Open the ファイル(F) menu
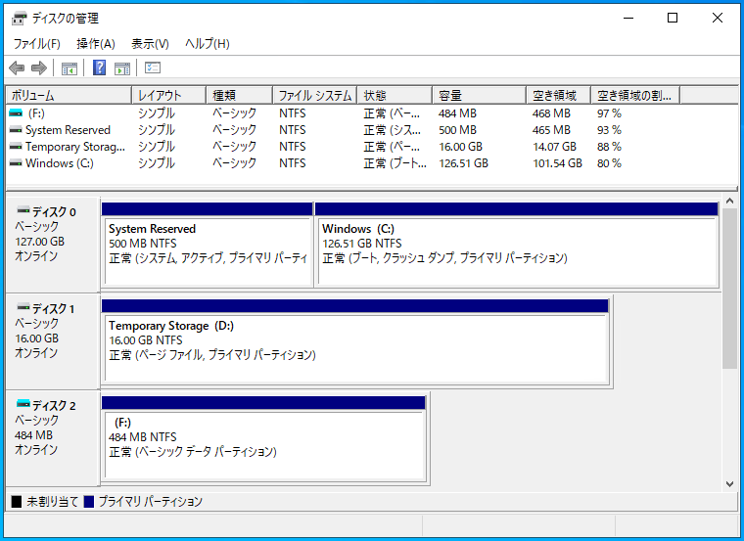The width and height of the screenshot is (744, 541). 36,44
